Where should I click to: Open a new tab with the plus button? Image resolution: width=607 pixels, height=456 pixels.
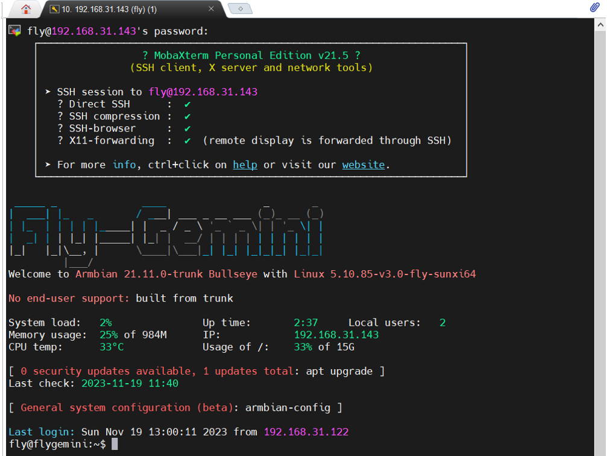(x=241, y=9)
